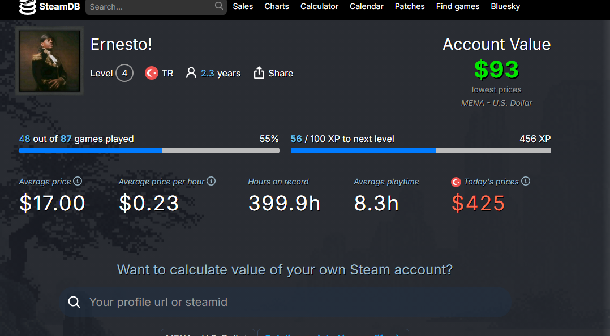Open the Sales menu item

point(243,6)
